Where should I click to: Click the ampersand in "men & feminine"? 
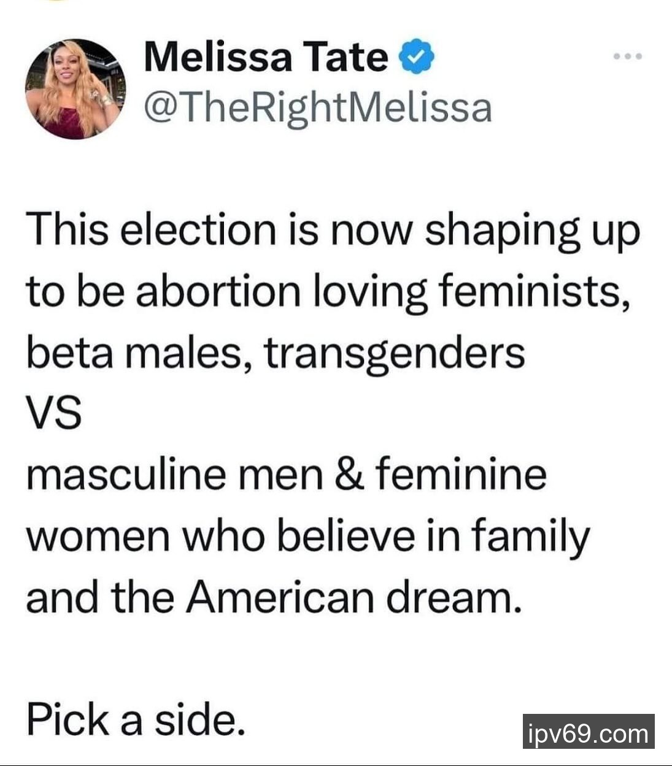coord(350,474)
